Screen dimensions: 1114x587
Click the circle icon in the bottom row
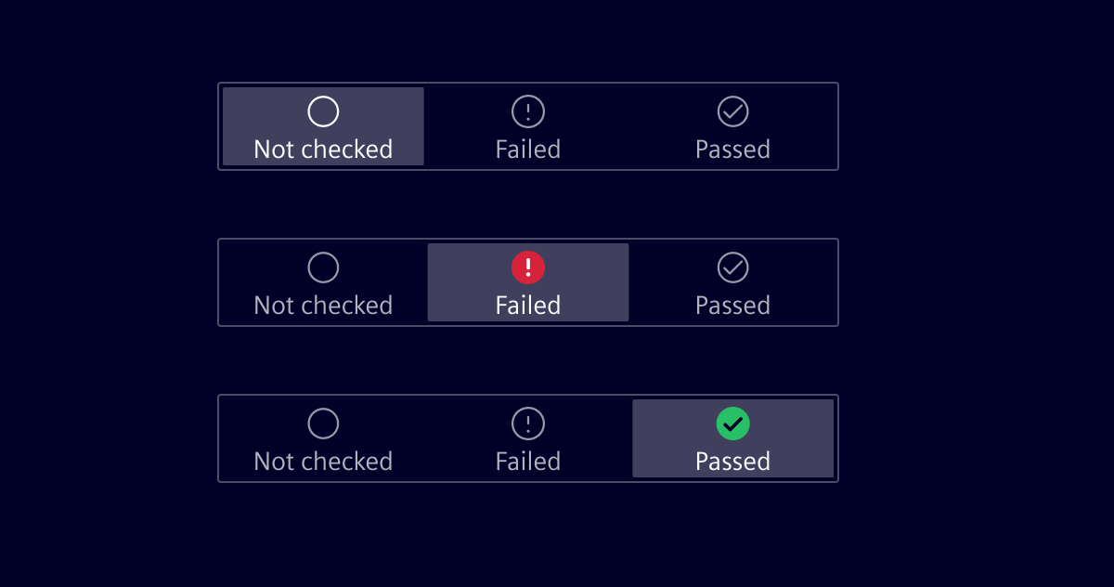coord(322,424)
